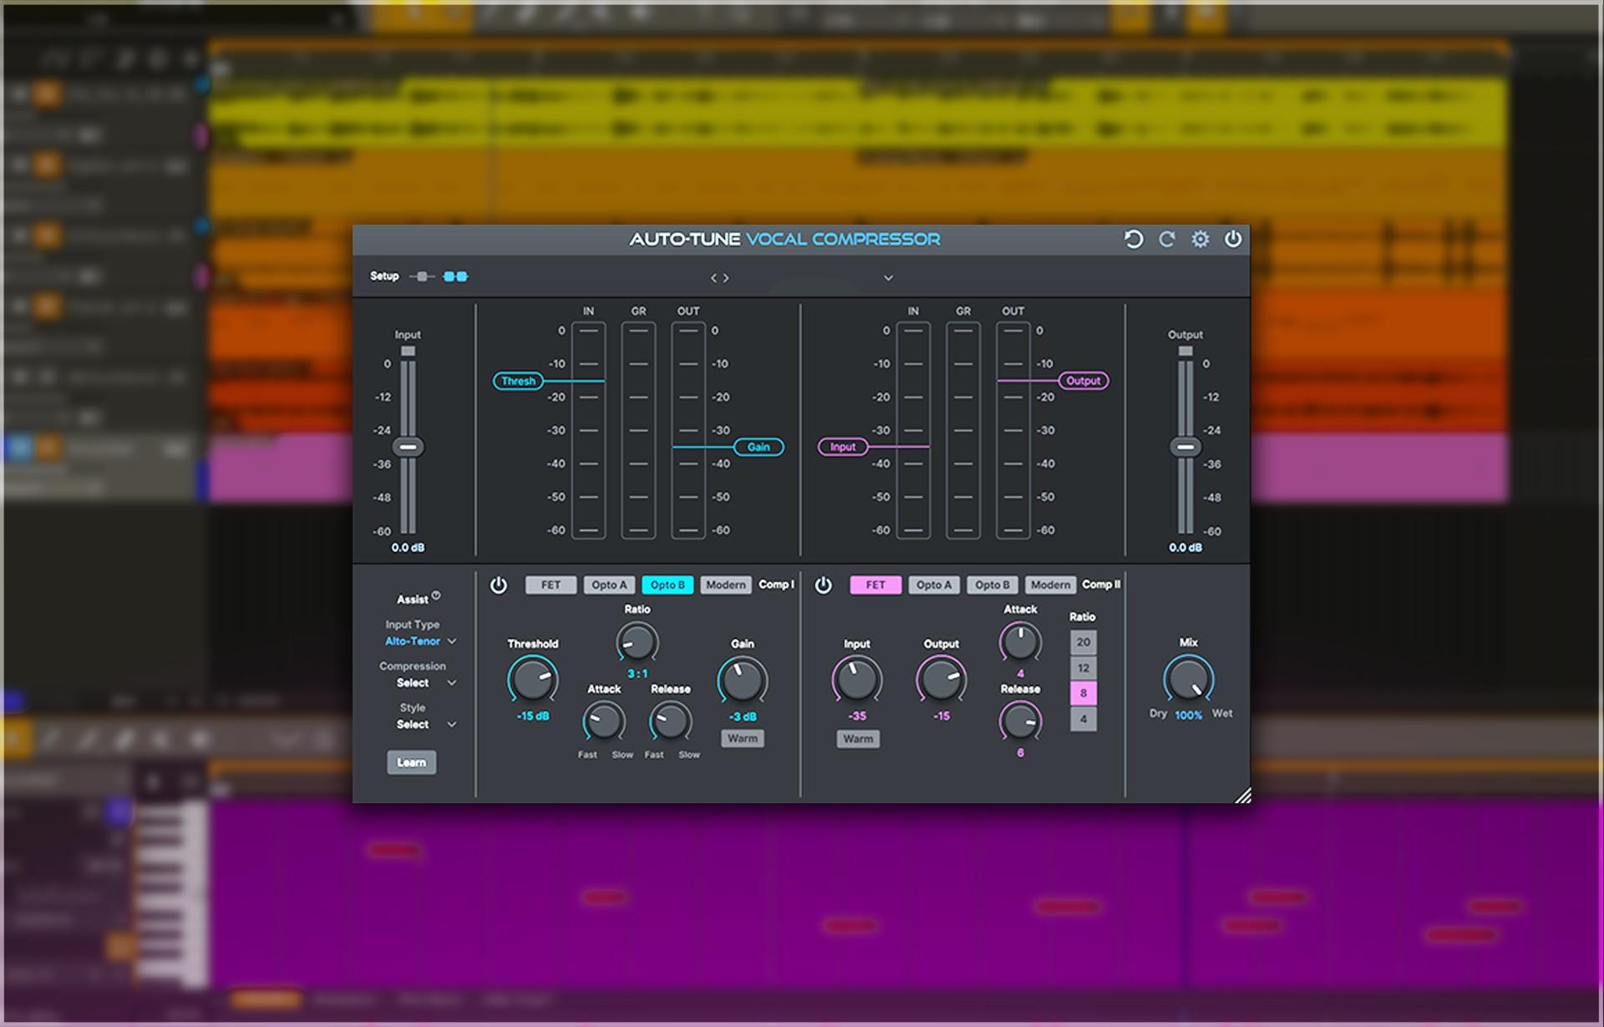Viewport: 1604px width, 1027px height.
Task: Select the dual compressor setup icon
Action: click(455, 276)
